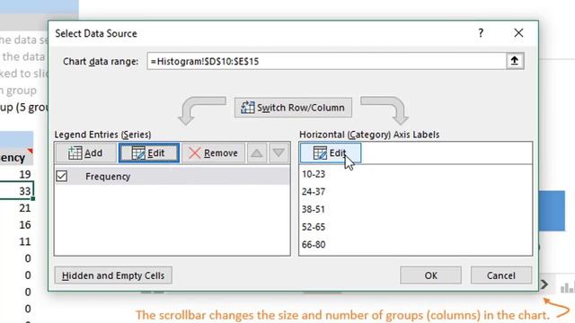Click the blue chart column behind dialog
Screen dimensions: 575x323
(552, 211)
